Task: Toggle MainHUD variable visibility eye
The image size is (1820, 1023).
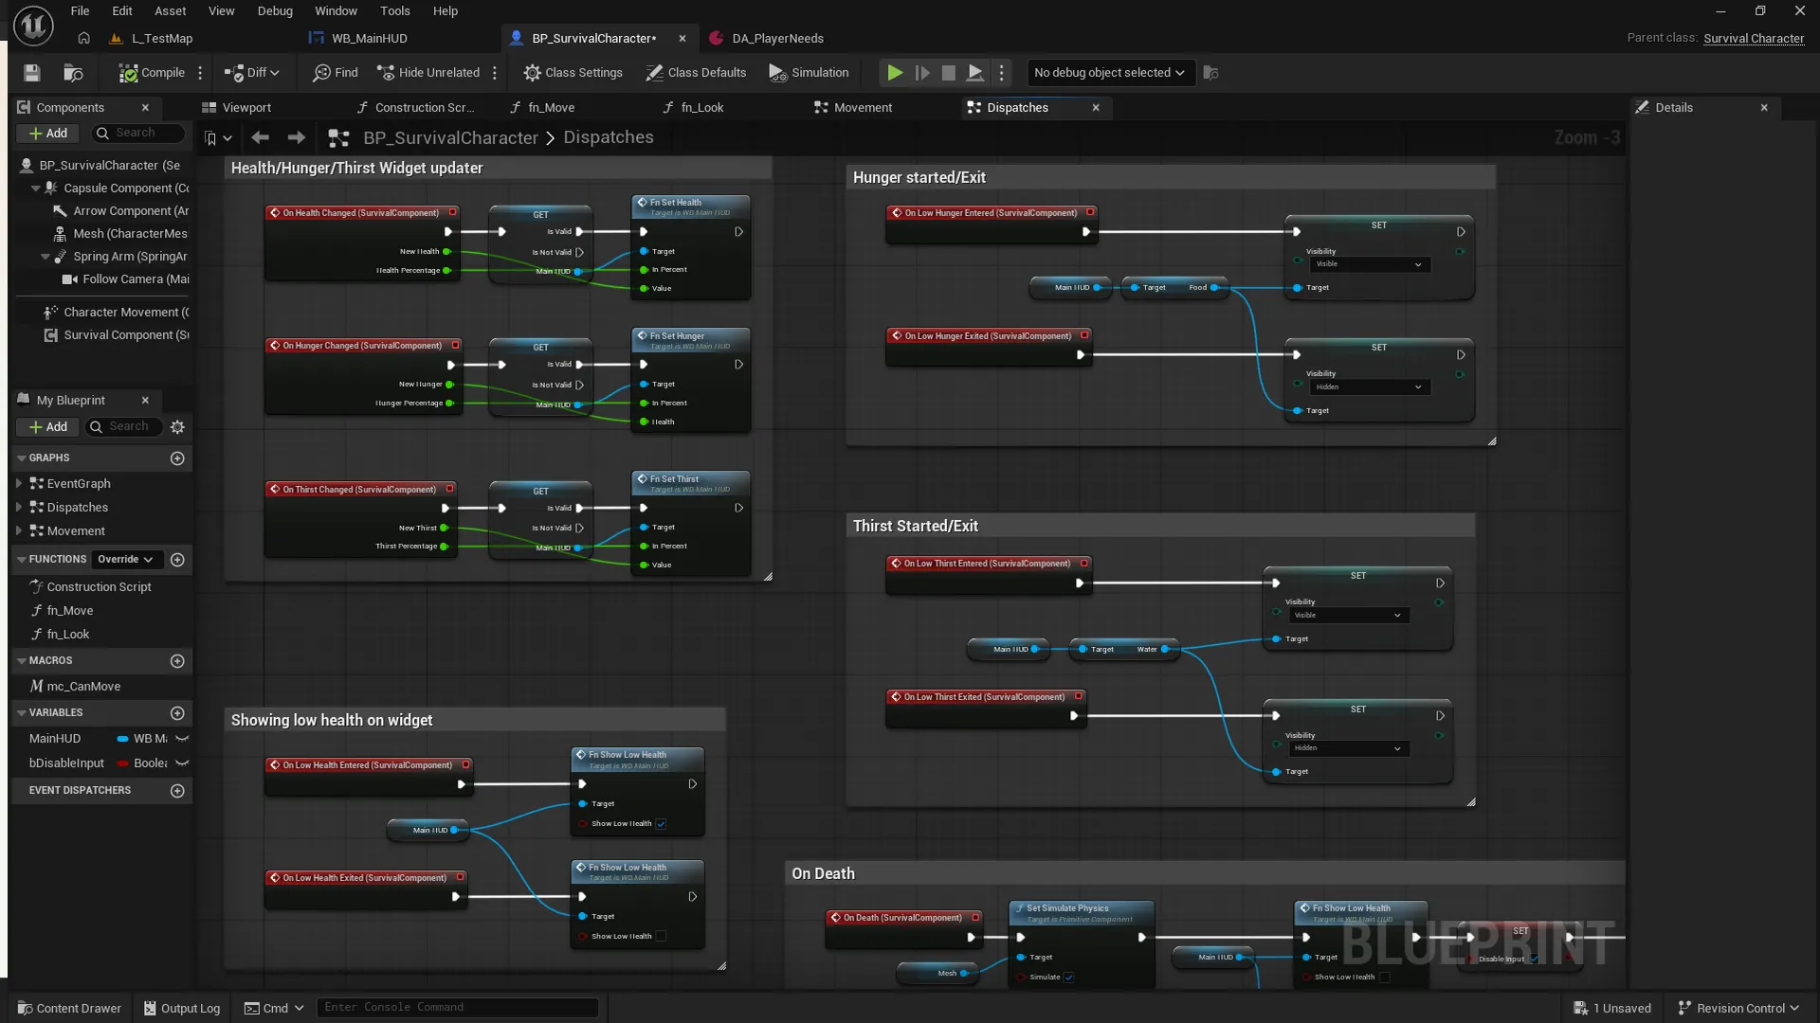Action: 183,739
